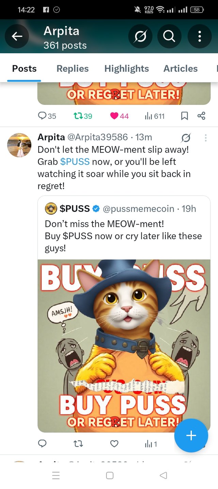View analytics showing 611 views

155,116
